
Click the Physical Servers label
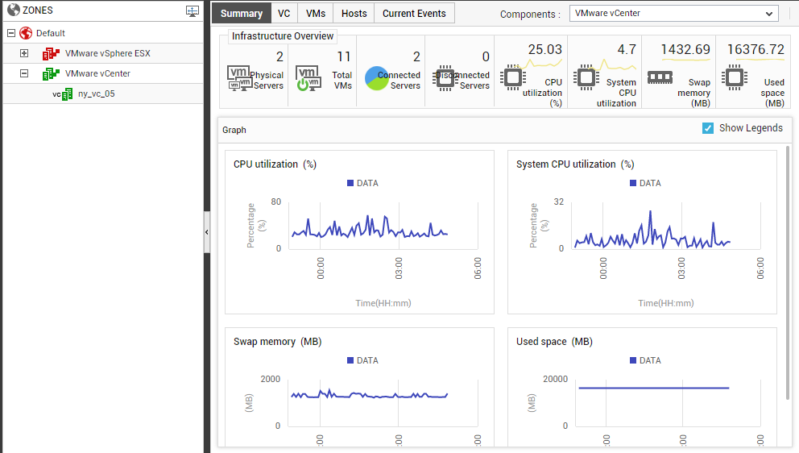point(267,81)
